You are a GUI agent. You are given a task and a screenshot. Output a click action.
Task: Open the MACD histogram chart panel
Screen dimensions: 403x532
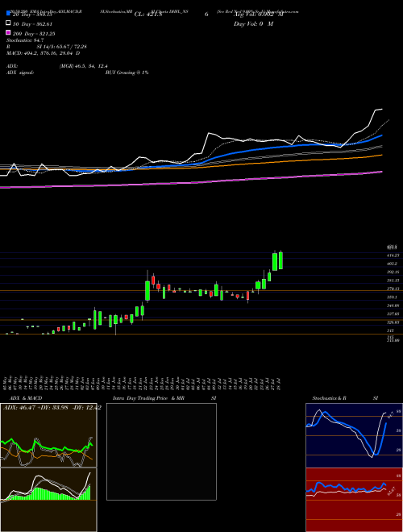coord(48,500)
